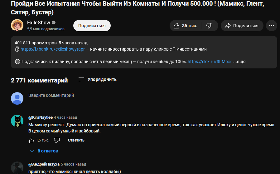The image size is (280, 174).
Task: Like the video with thumbs-up icon
Action: 185,26
